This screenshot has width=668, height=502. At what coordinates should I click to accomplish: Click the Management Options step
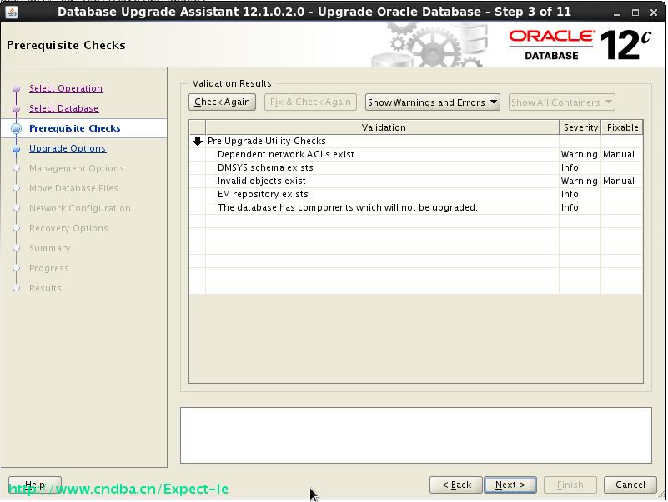[76, 168]
